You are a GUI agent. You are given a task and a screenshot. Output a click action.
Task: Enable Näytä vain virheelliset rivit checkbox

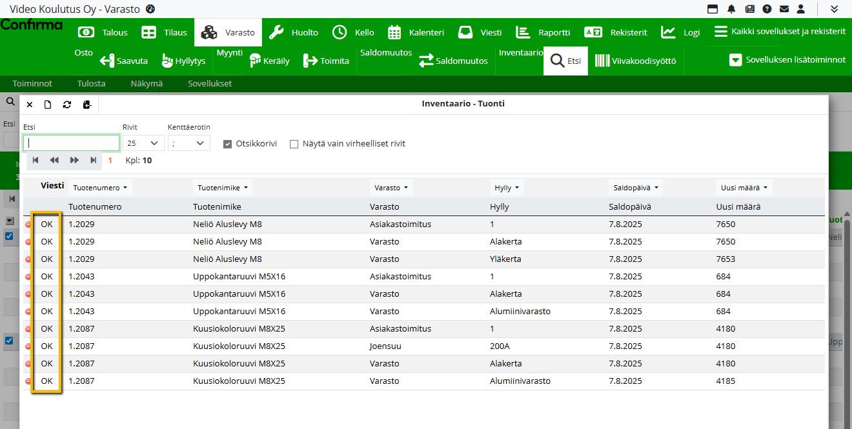pos(294,144)
